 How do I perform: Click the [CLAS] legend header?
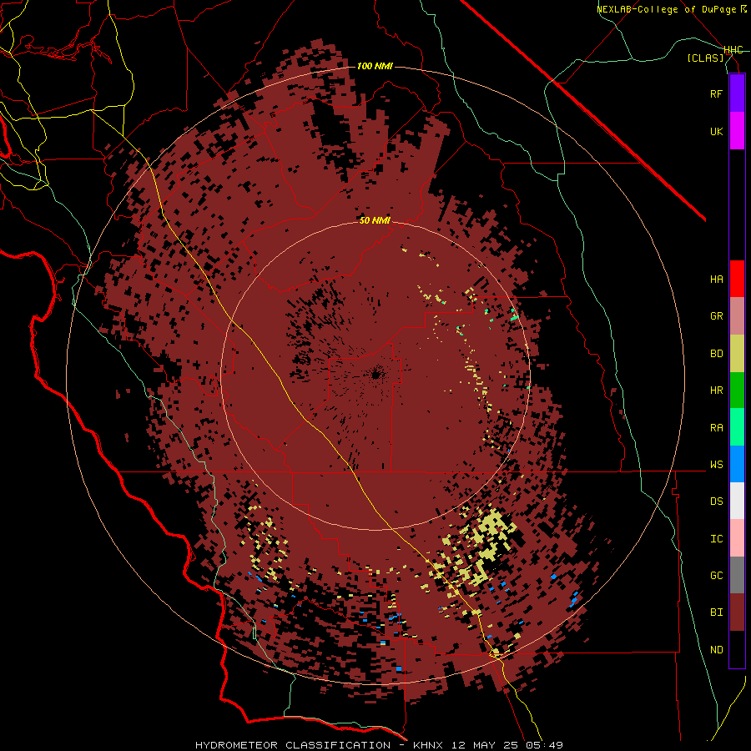click(x=705, y=58)
